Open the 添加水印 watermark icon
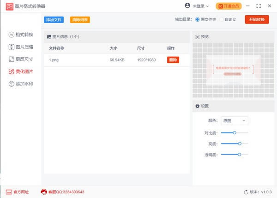 (12, 84)
